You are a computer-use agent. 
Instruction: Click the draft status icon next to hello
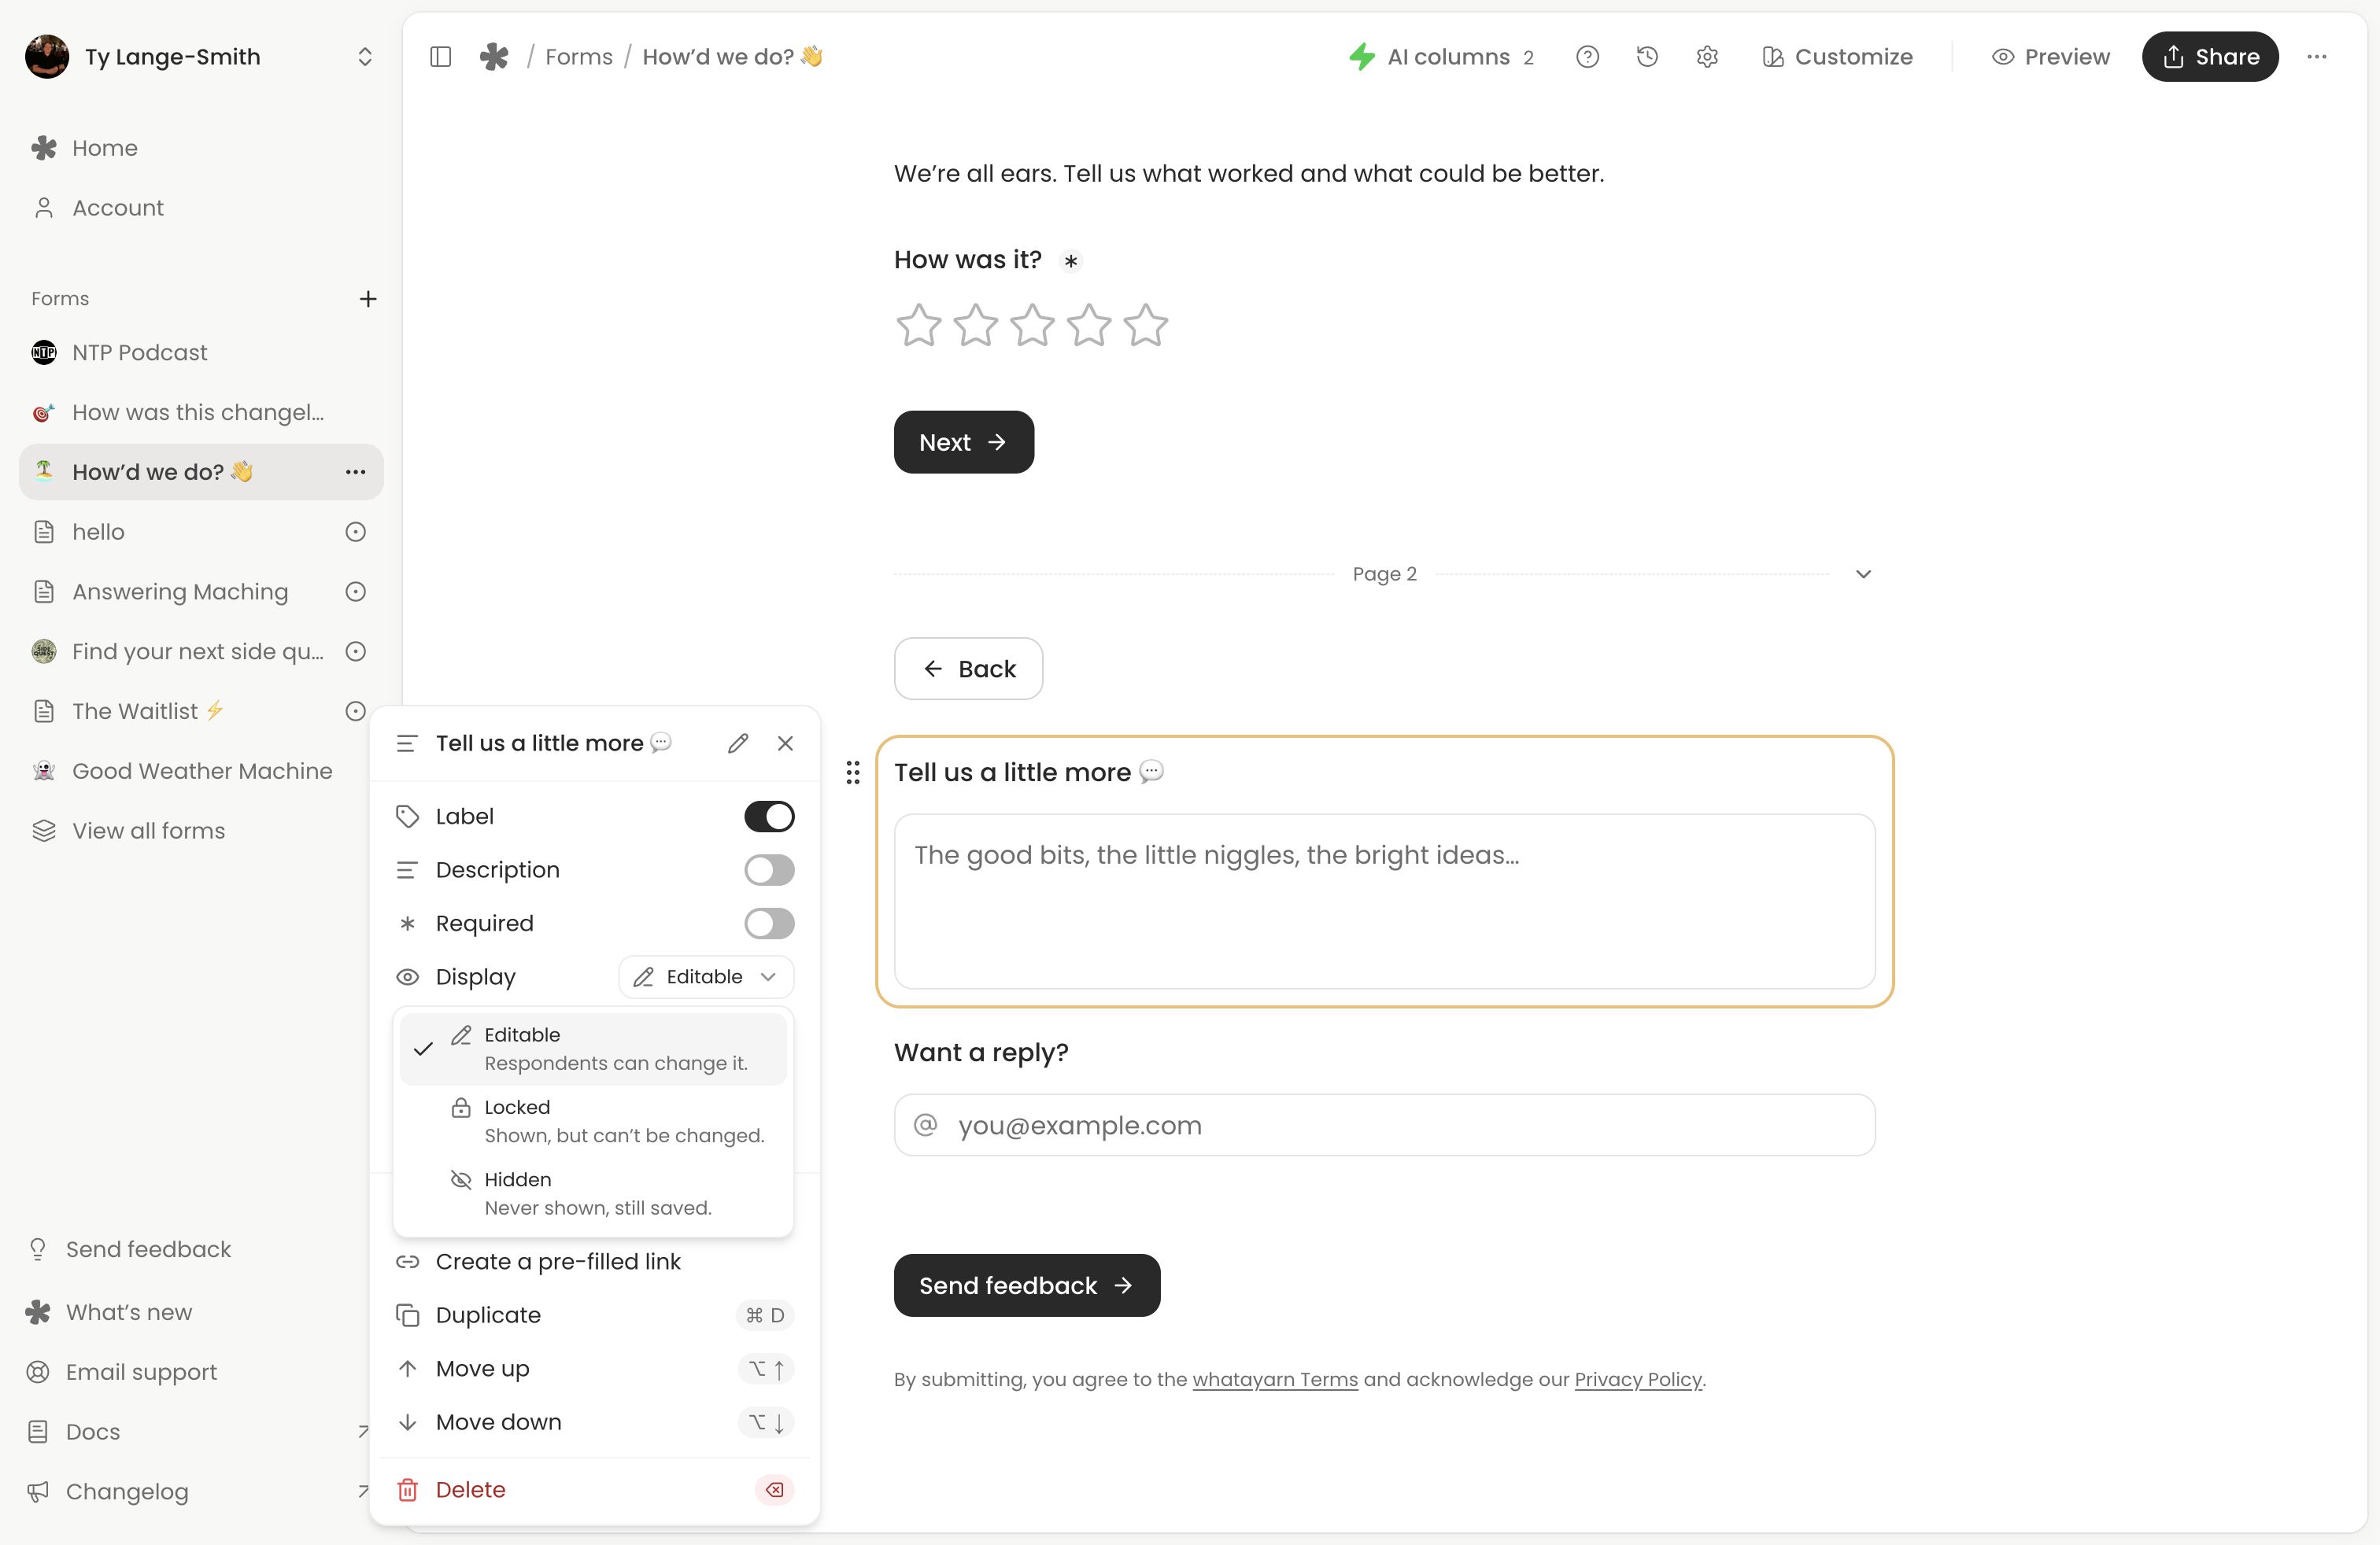(355, 532)
